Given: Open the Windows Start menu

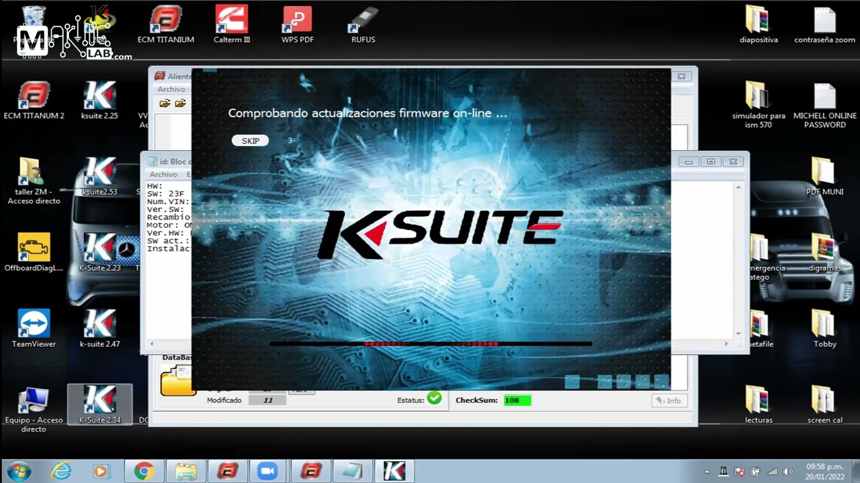Looking at the screenshot, I should pyautogui.click(x=18, y=471).
